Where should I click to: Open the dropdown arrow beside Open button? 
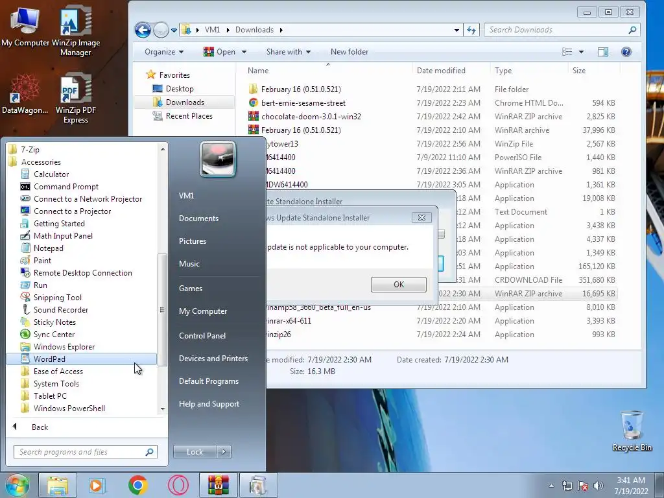244,52
